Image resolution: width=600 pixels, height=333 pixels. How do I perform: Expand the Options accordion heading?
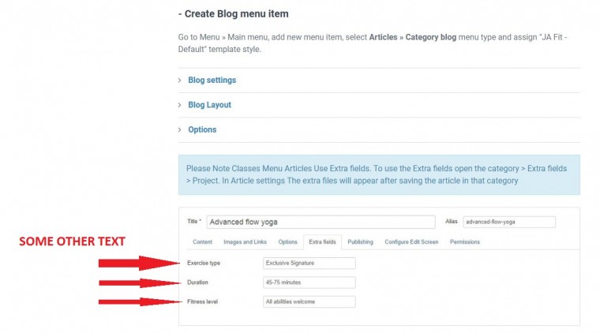pyautogui.click(x=202, y=129)
